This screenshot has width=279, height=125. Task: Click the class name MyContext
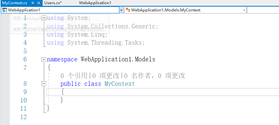pos(120,84)
